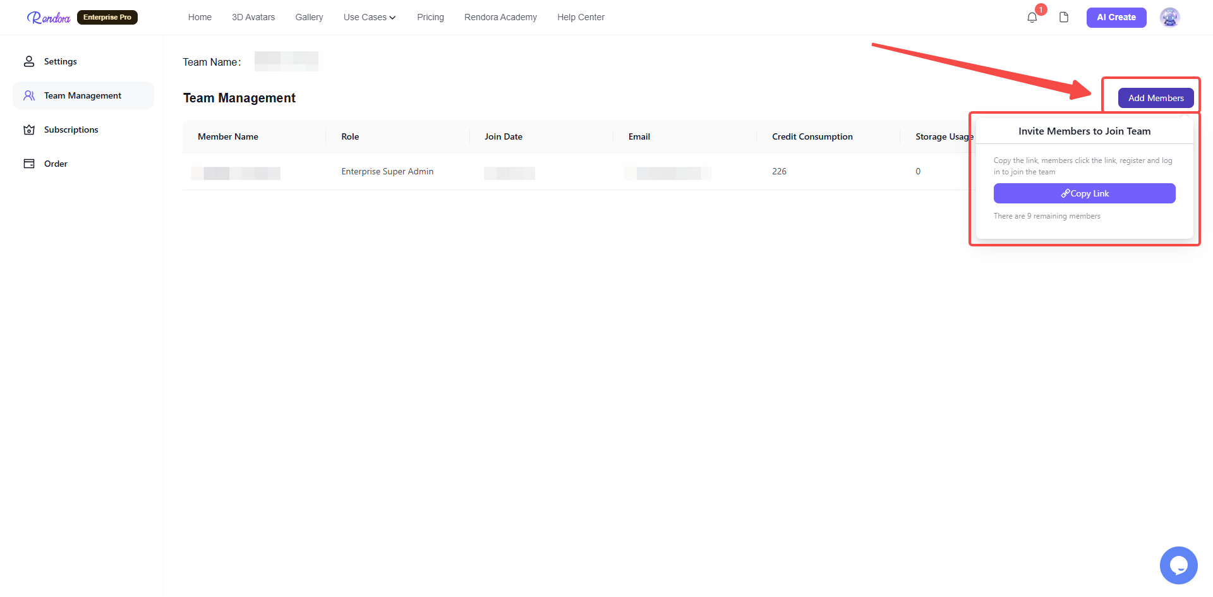
Task: Select Subscriptions in the sidebar
Action: point(83,130)
